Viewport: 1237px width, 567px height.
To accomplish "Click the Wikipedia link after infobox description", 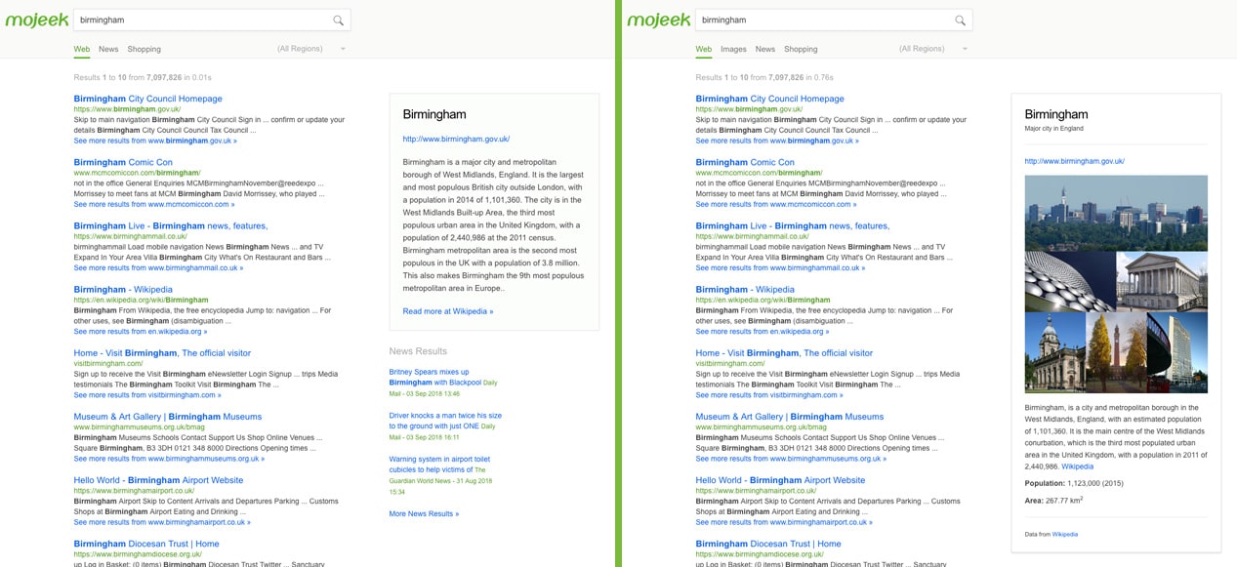I will click(x=1078, y=466).
